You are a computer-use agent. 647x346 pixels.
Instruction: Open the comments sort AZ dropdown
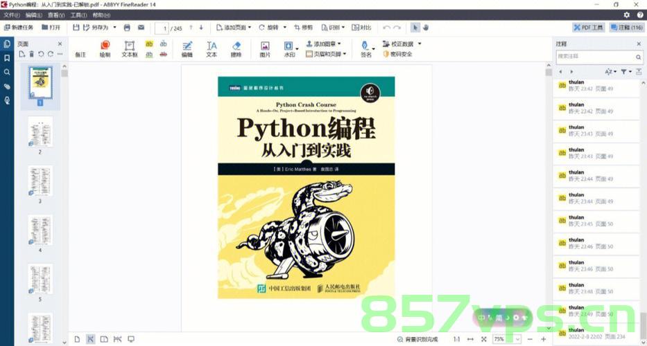(610, 72)
